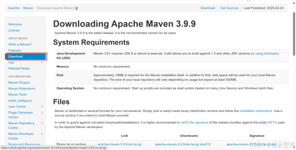Open the User Centre link
The height and width of the screenshot is (150, 296).
coord(17,107)
